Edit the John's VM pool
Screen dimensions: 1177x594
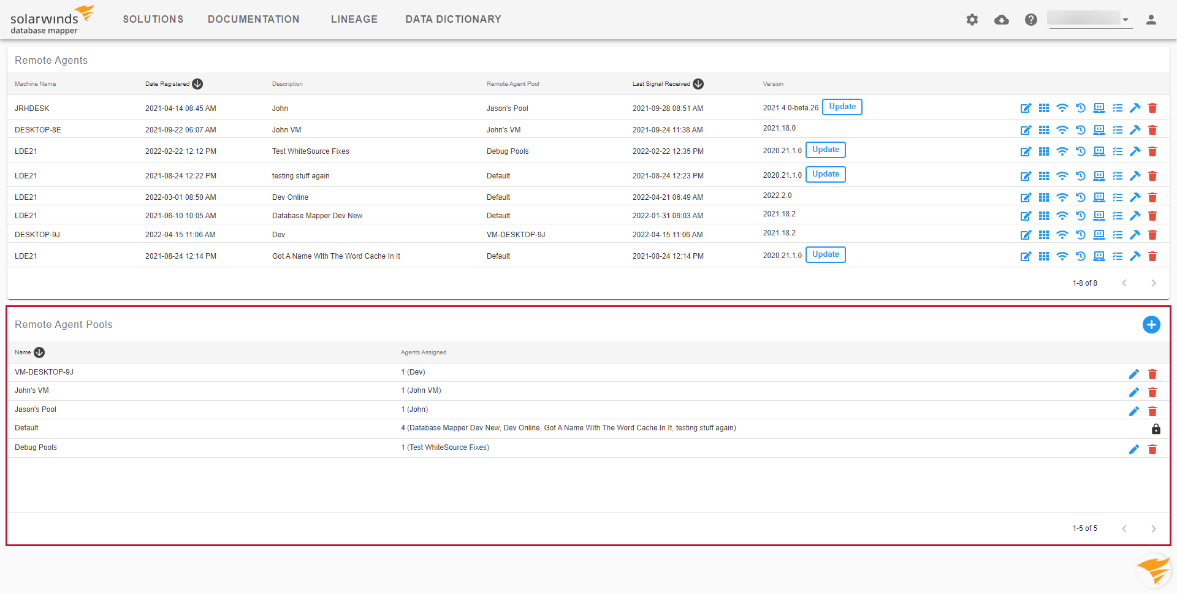point(1134,392)
